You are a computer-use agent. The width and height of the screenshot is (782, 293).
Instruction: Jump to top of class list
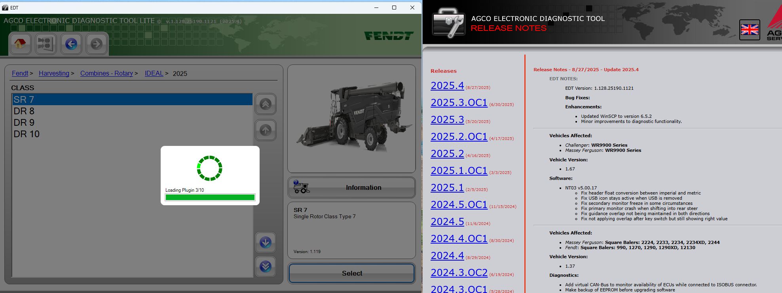(x=266, y=104)
